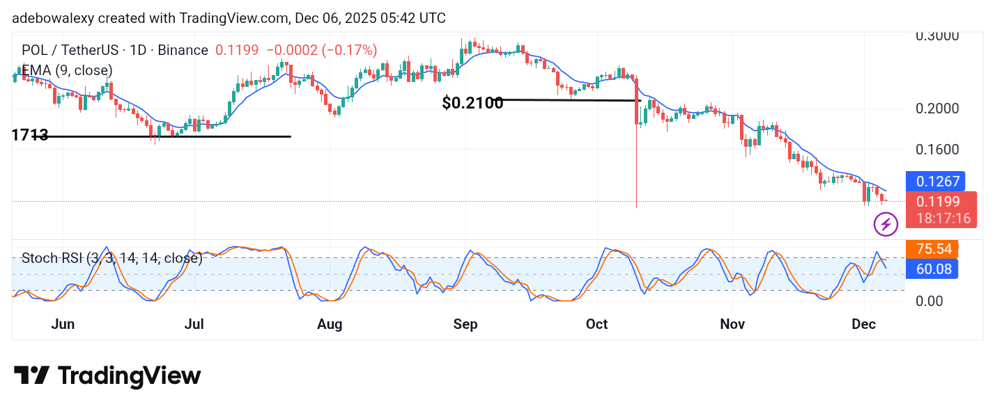The image size is (995, 411).
Task: Click the Oct label on time axis
Action: 597,324
